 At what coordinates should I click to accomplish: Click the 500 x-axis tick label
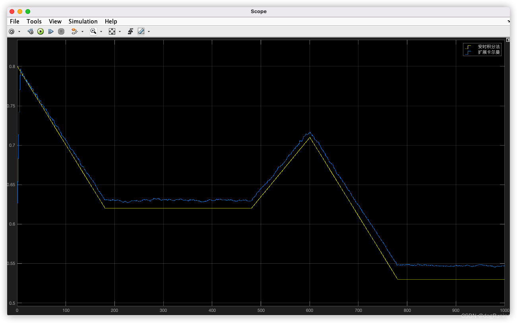pyautogui.click(x=261, y=310)
